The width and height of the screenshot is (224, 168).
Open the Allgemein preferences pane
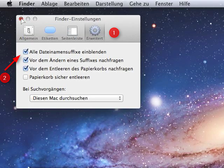[x=29, y=33]
